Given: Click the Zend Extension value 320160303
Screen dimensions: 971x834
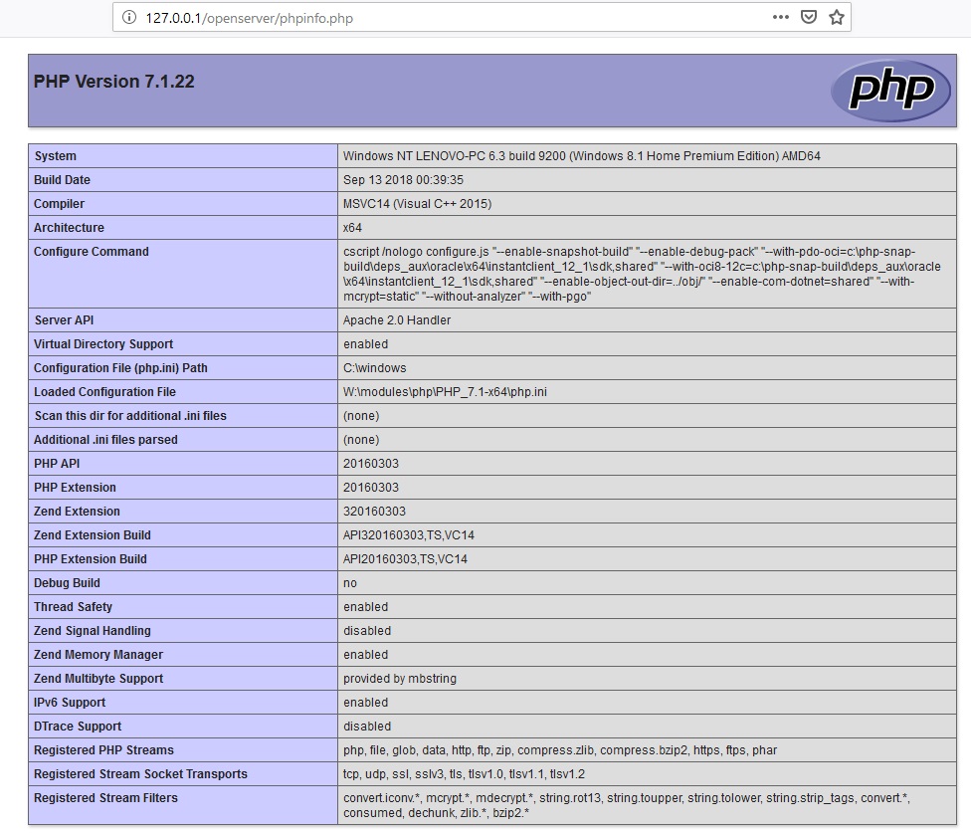Looking at the screenshot, I should tap(374, 512).
